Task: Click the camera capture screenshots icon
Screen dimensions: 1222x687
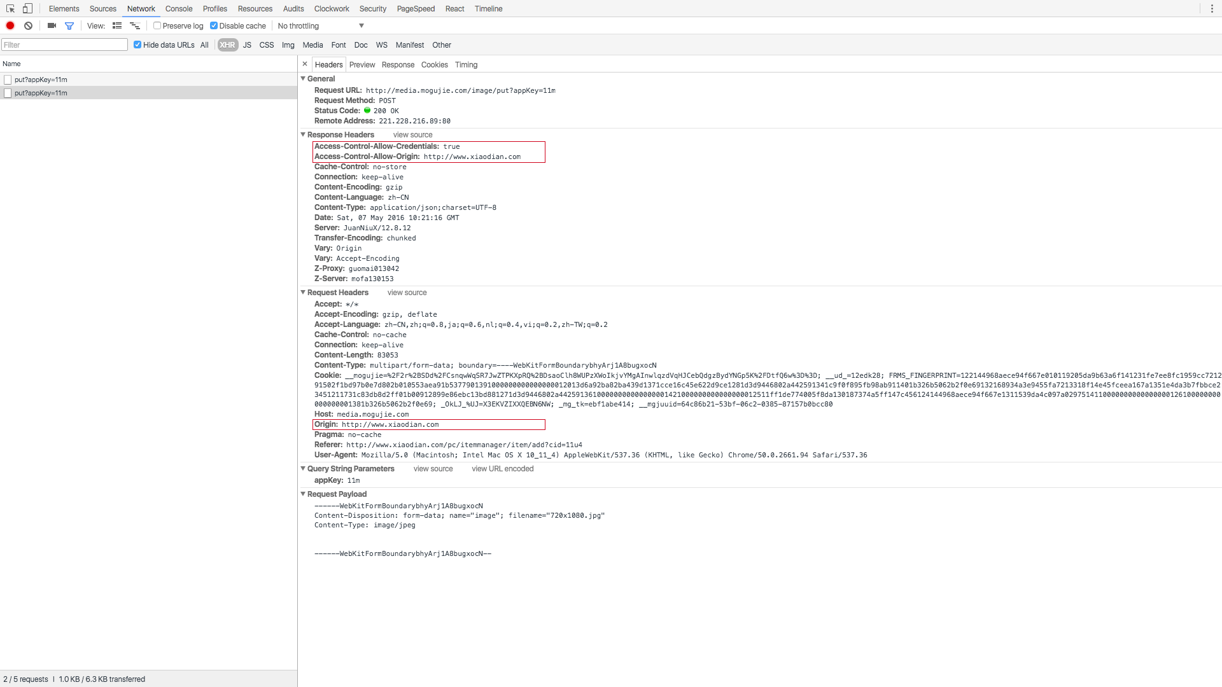Action: pos(52,26)
